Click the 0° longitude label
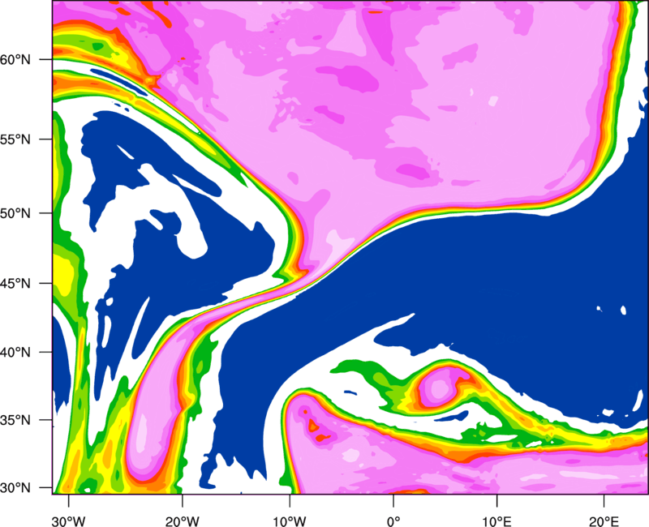Image resolution: width=649 pixels, height=527 pixels. click(x=393, y=521)
